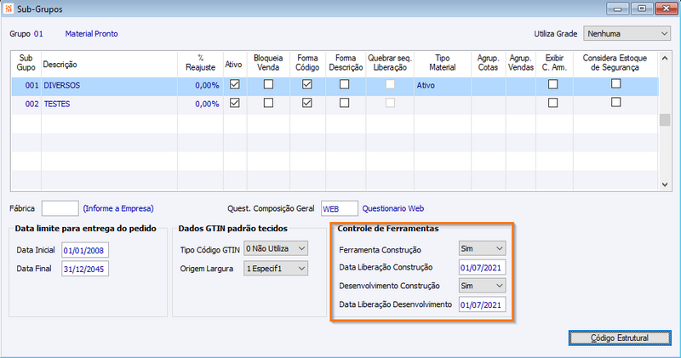Toggle Forma Código for DIVERSOS row

tap(307, 84)
